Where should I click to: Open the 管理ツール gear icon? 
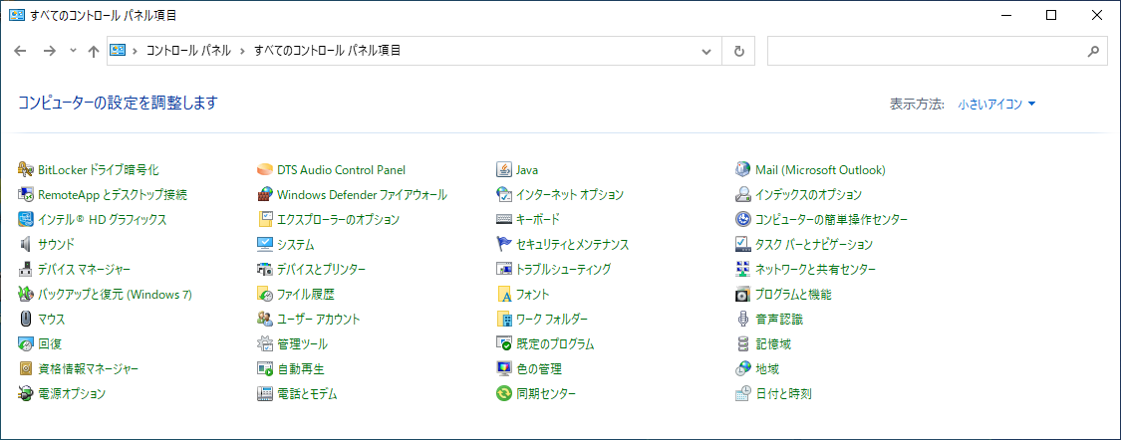pos(265,343)
